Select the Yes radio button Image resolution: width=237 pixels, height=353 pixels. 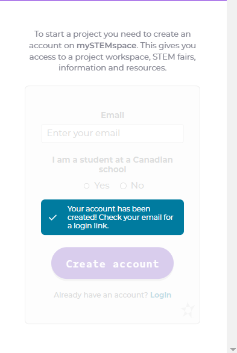86,186
